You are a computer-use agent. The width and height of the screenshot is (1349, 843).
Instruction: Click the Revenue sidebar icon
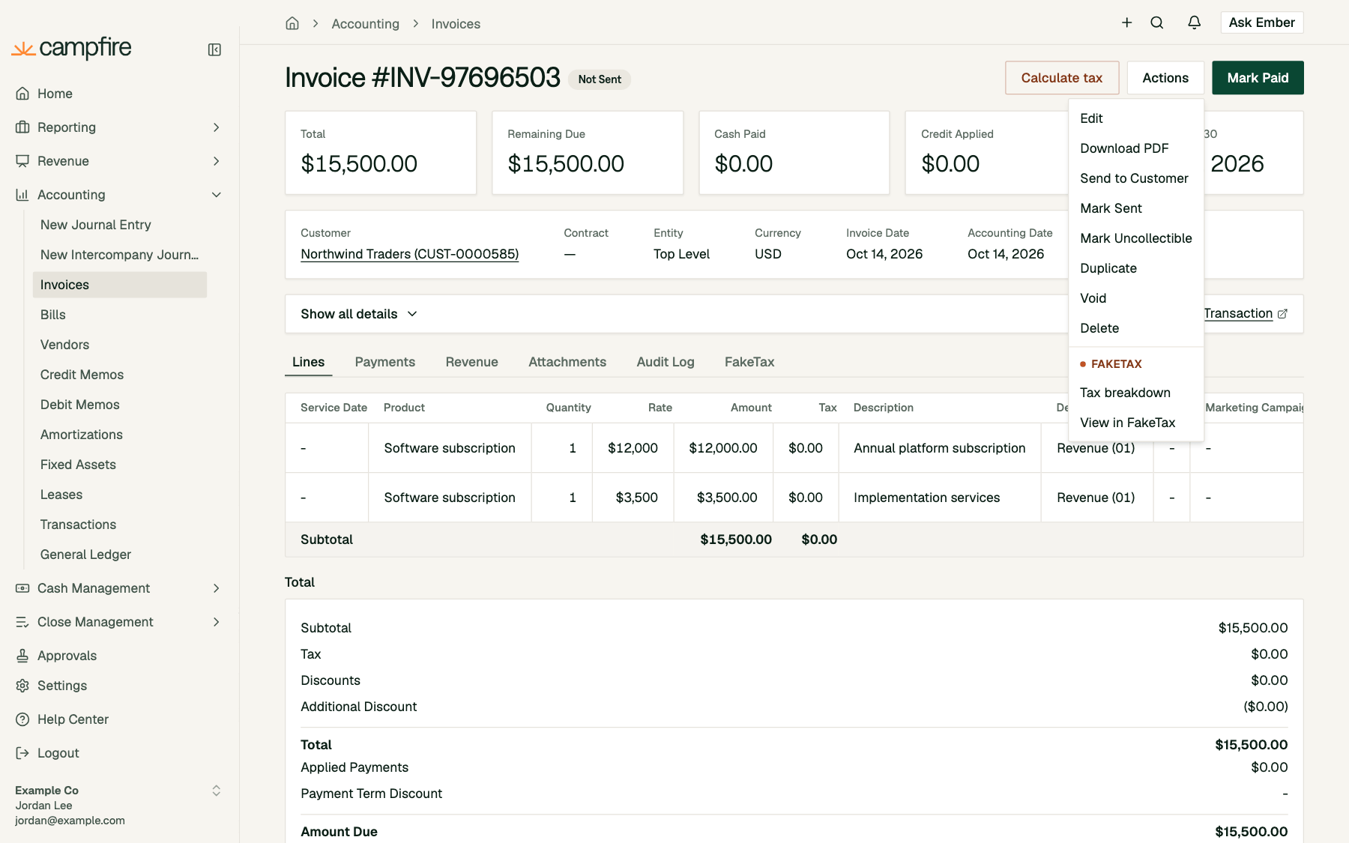[22, 161]
